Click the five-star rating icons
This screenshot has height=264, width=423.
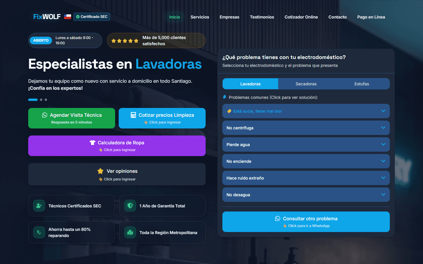pyautogui.click(x=125, y=41)
